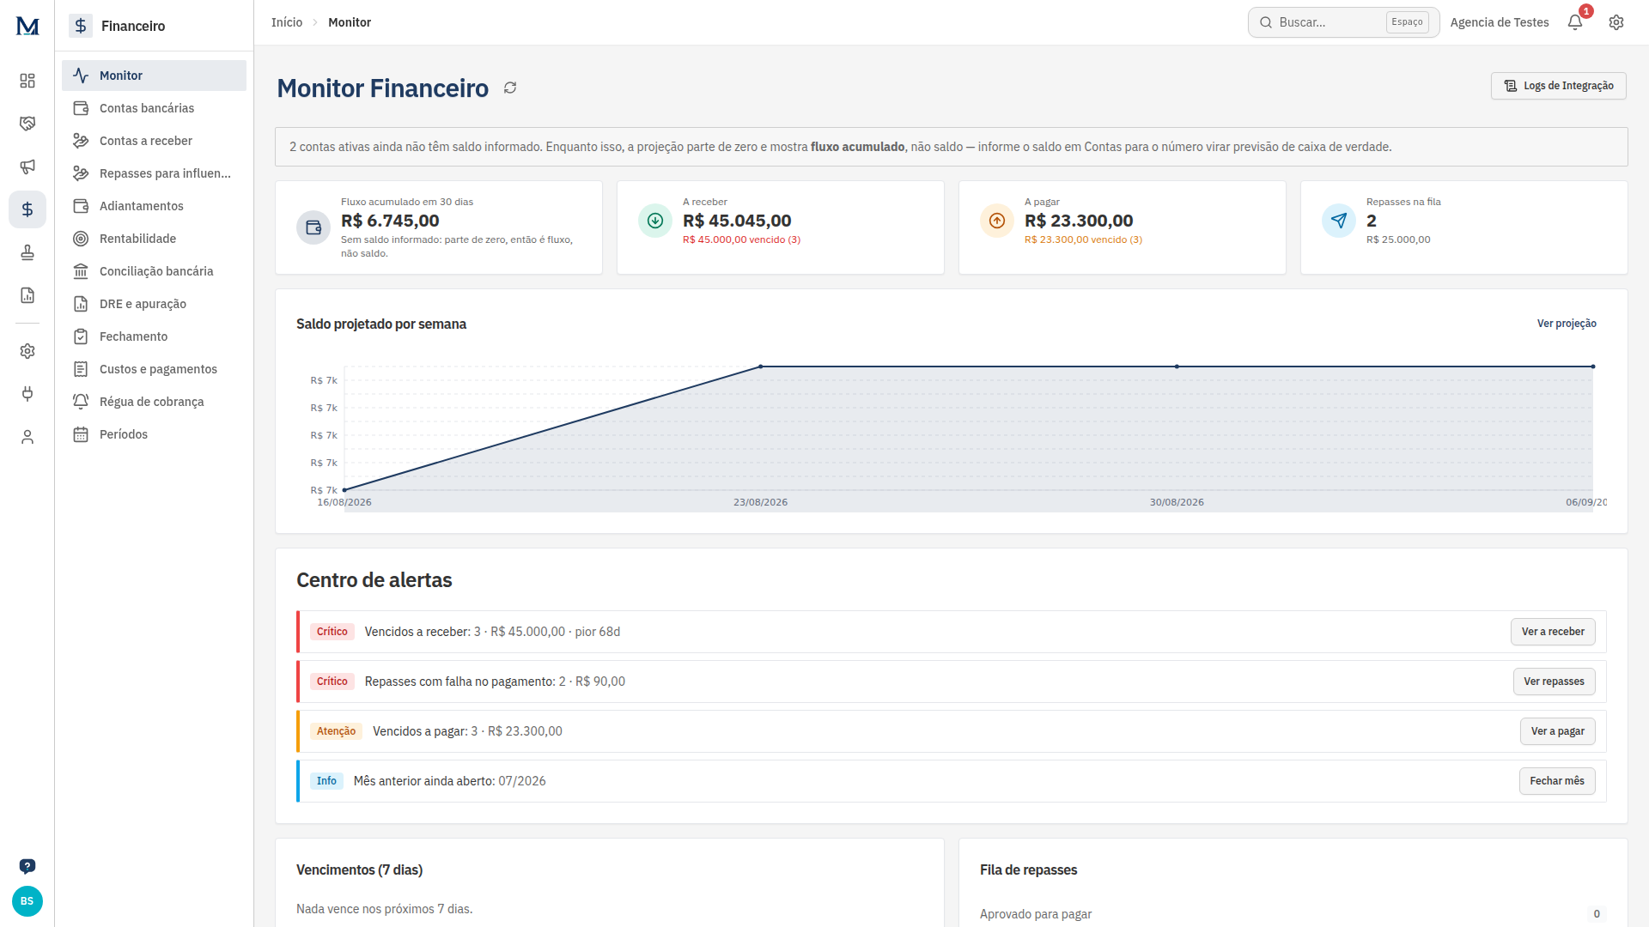Open the stamp icon in the rail

(27, 252)
